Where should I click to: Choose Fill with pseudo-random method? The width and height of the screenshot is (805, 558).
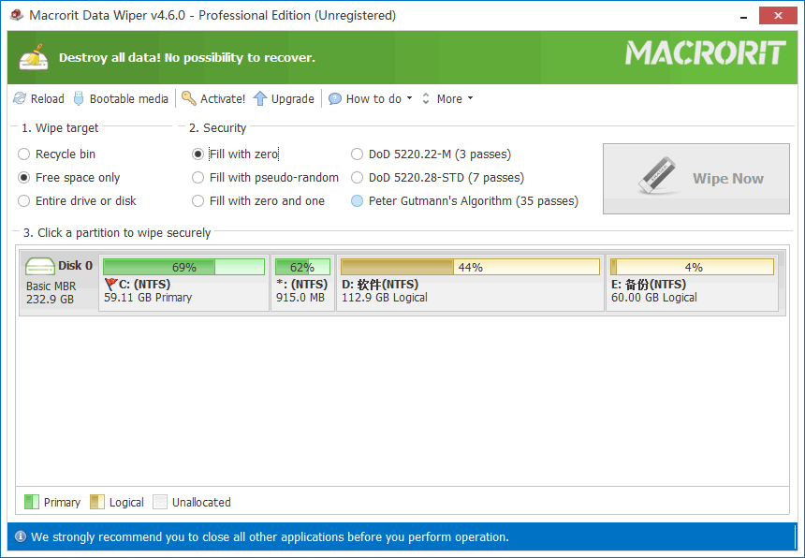click(x=265, y=178)
